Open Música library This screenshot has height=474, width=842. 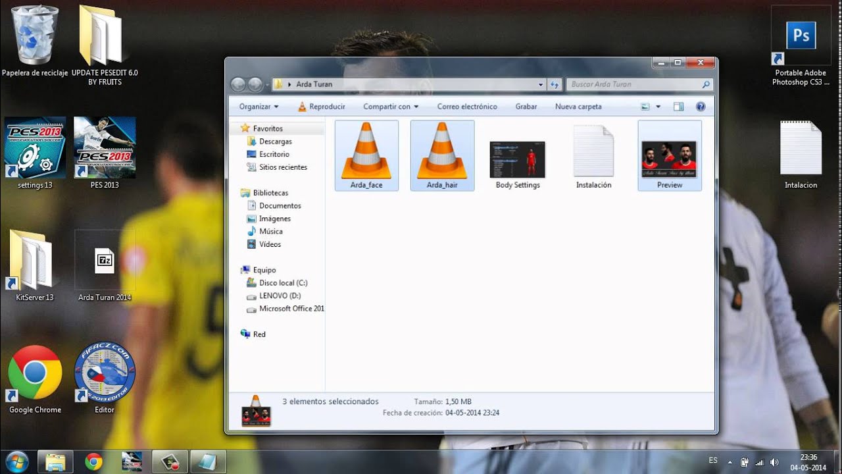tap(270, 231)
